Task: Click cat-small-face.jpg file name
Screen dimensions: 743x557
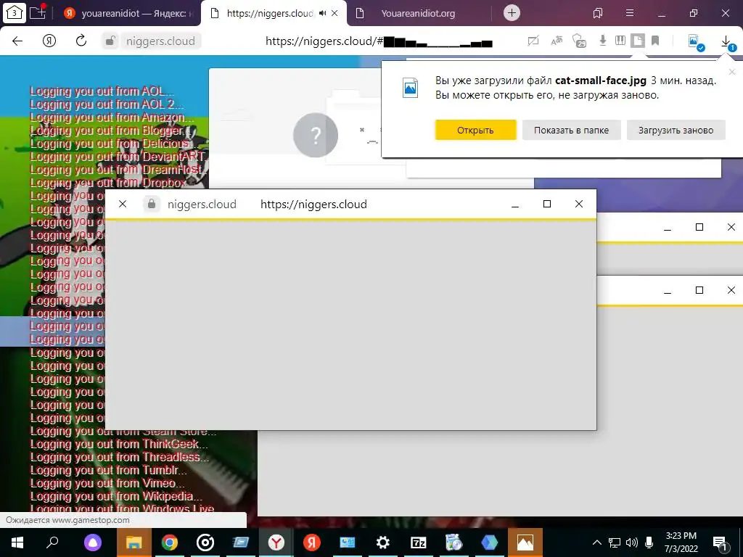Action: (600, 81)
